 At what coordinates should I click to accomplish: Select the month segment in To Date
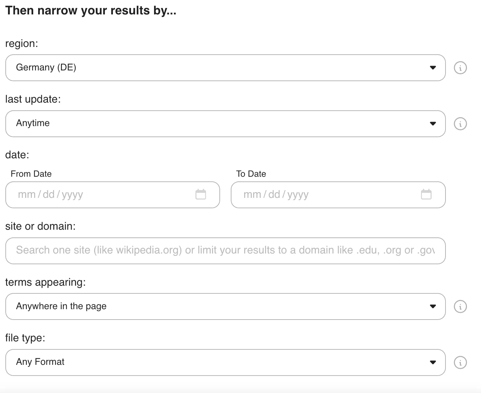[x=252, y=194]
